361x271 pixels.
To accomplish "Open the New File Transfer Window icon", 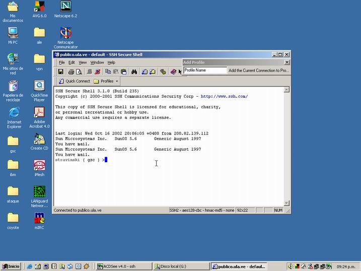I will click(152, 72).
